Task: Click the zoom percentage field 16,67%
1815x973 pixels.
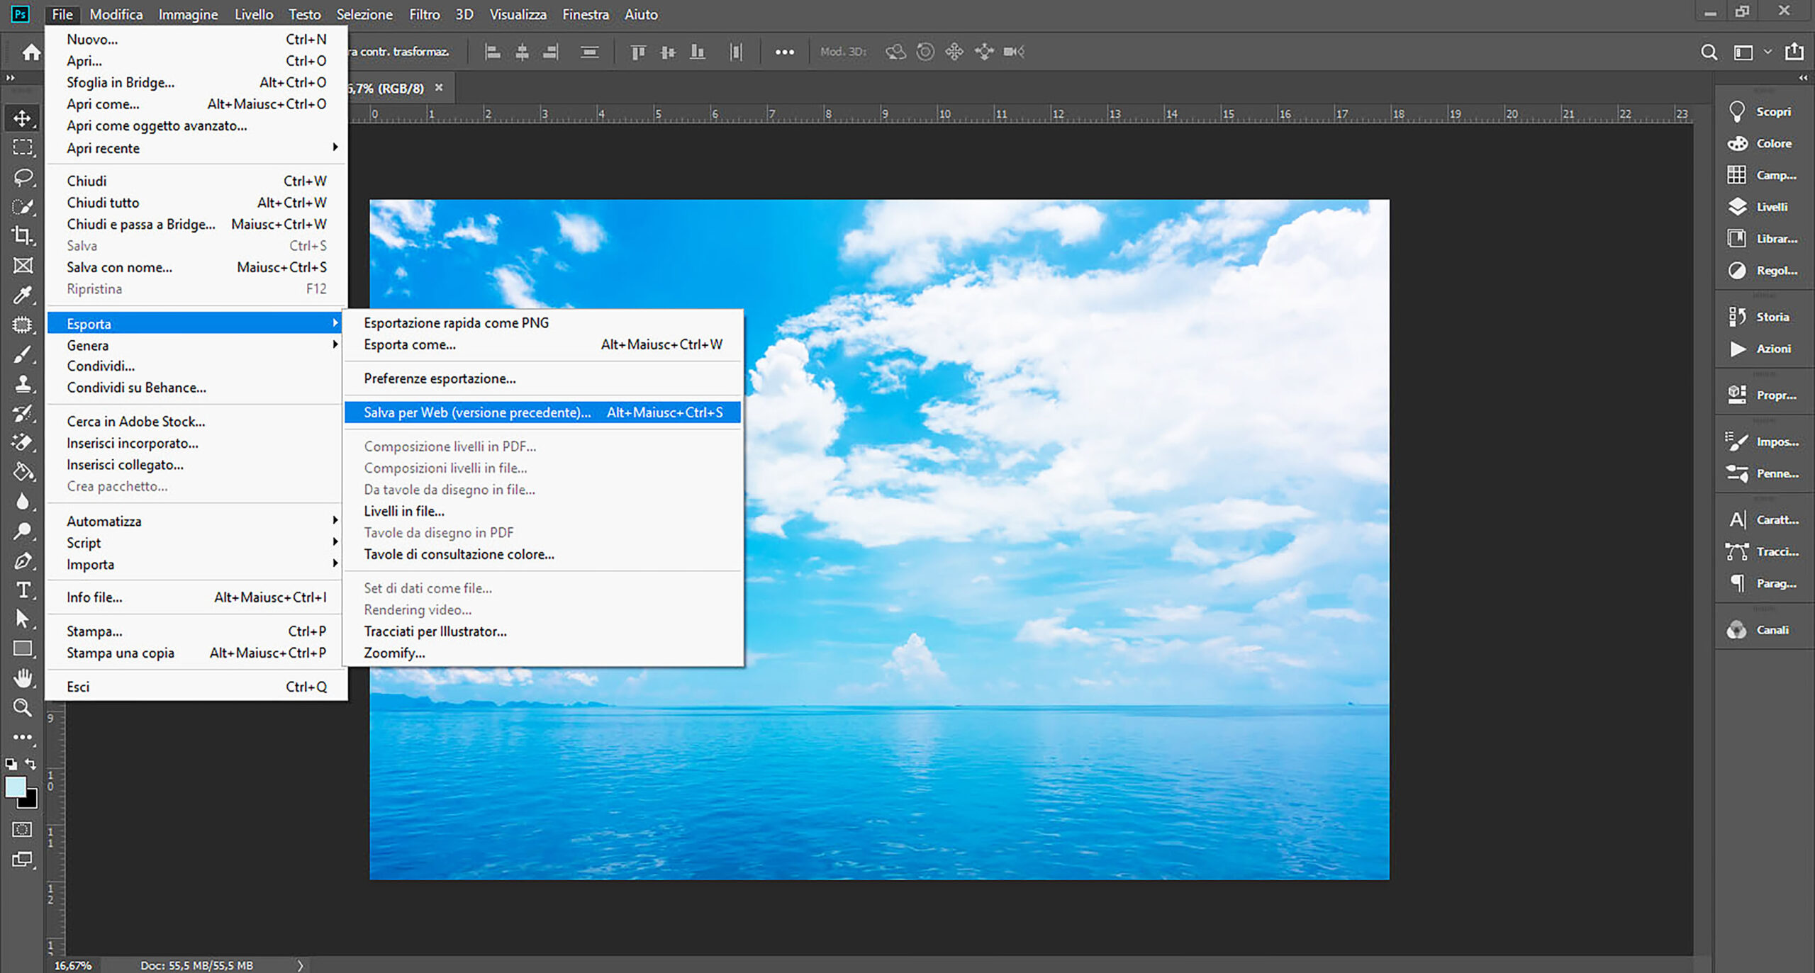Action: click(73, 965)
